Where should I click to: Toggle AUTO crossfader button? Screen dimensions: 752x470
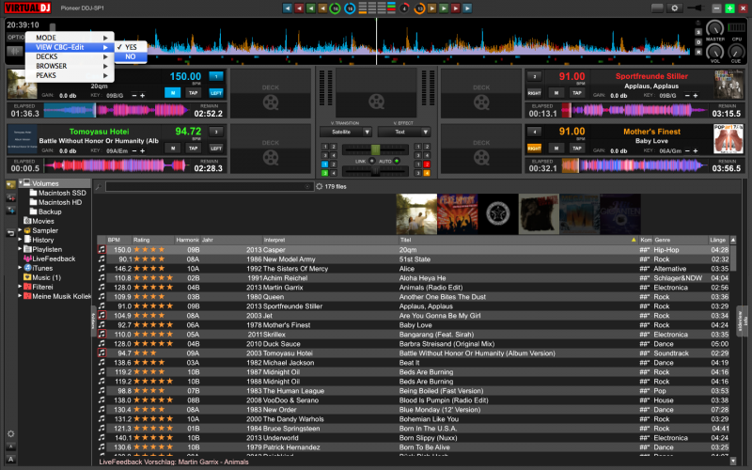pyautogui.click(x=397, y=161)
